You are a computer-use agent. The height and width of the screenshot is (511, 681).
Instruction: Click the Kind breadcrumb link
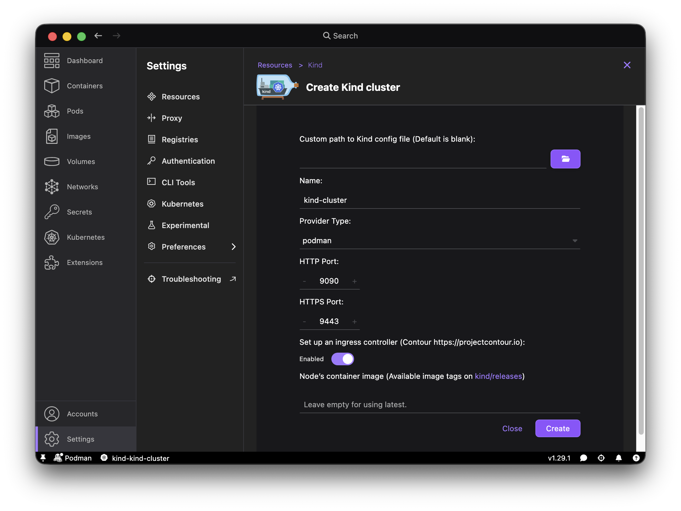(x=315, y=65)
